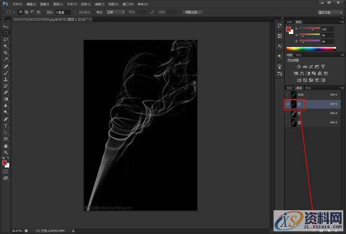
Task: Select the Crop tool
Action: tap(6, 53)
